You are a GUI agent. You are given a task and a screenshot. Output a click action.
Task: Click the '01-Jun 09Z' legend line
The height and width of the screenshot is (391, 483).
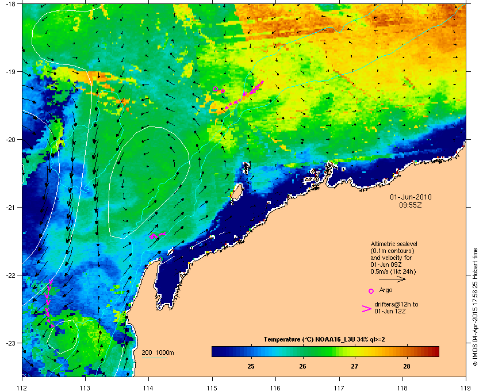click(386, 264)
